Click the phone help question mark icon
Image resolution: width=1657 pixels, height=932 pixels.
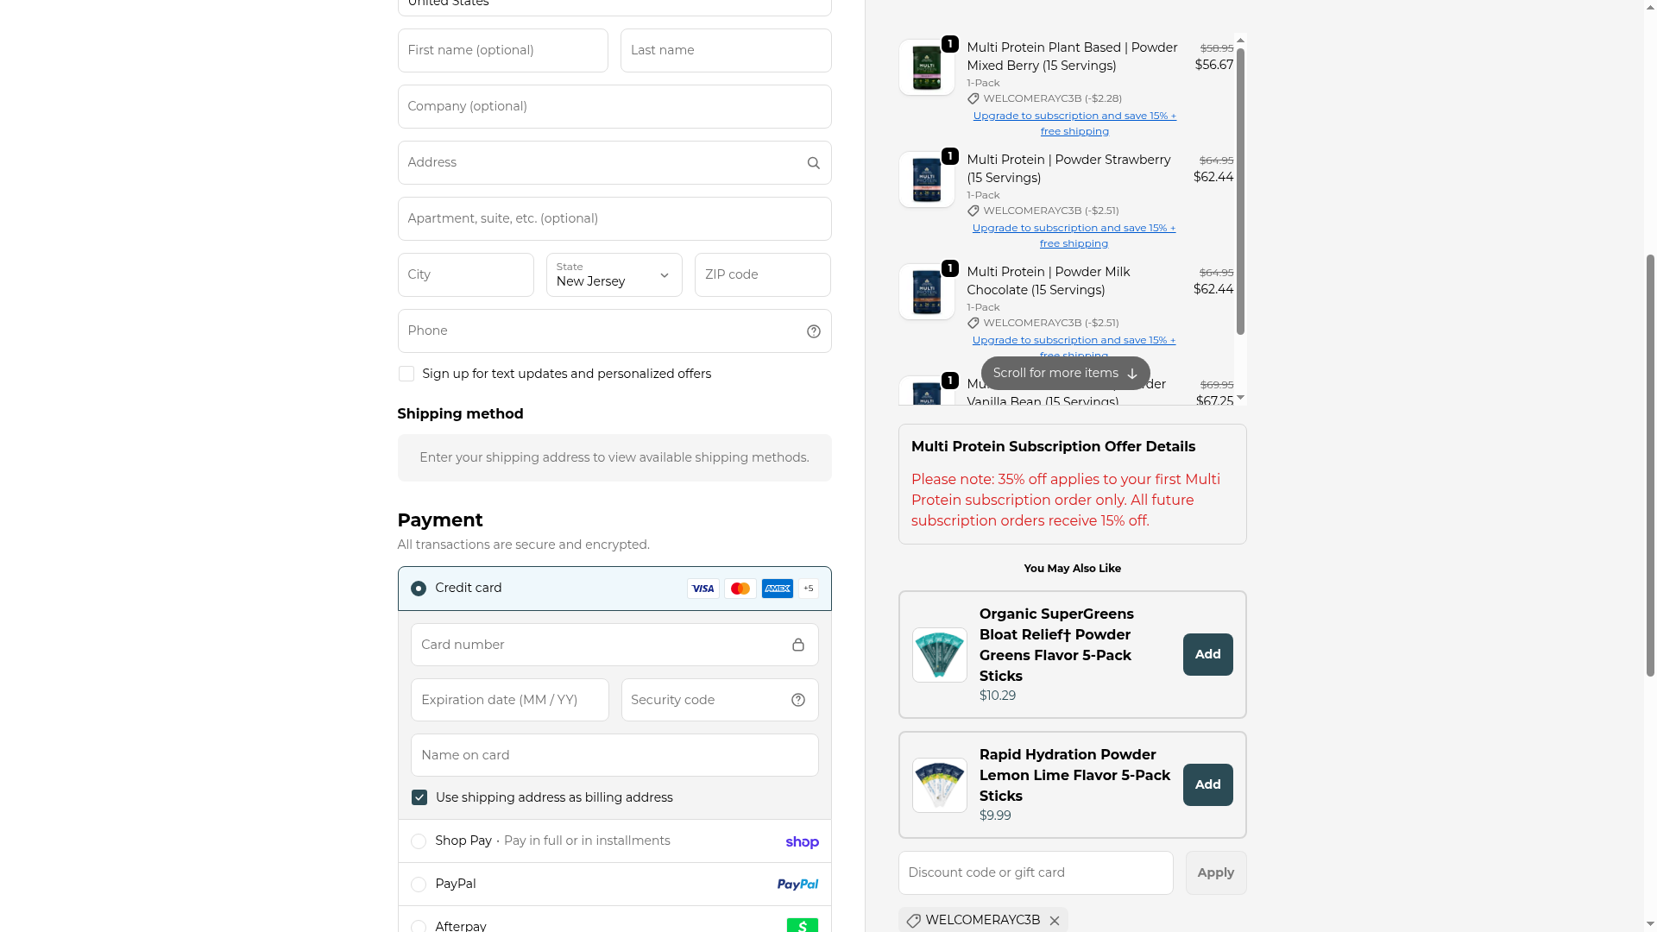pyautogui.click(x=813, y=331)
